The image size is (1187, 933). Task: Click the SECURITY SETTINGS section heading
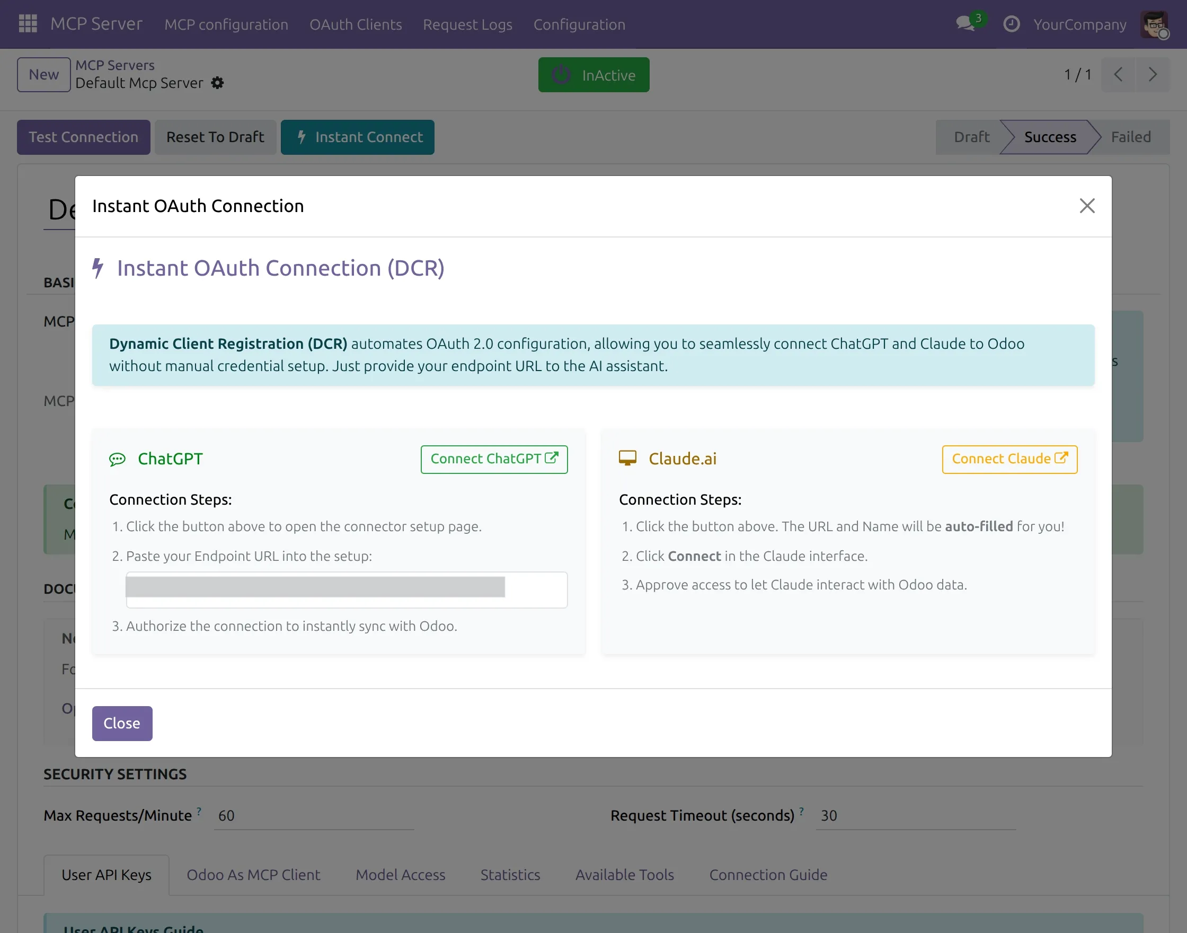coord(115,774)
